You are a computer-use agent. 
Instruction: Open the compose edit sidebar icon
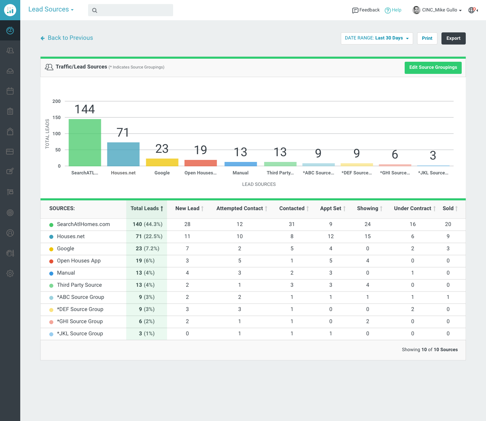coord(10,171)
